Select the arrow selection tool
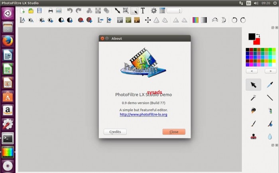This screenshot has height=173, width=279. tap(253, 85)
